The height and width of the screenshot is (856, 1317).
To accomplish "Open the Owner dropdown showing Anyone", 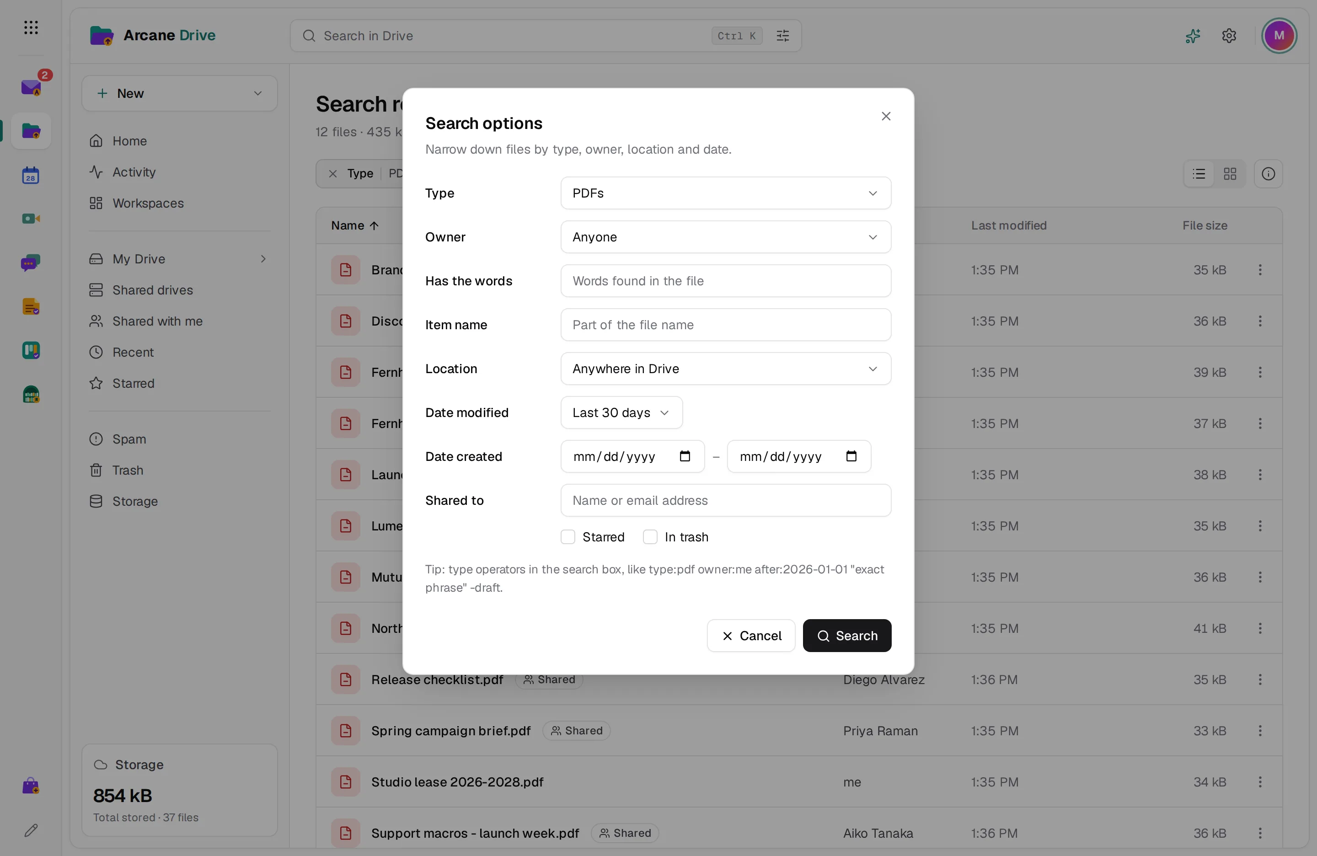I will 725,237.
